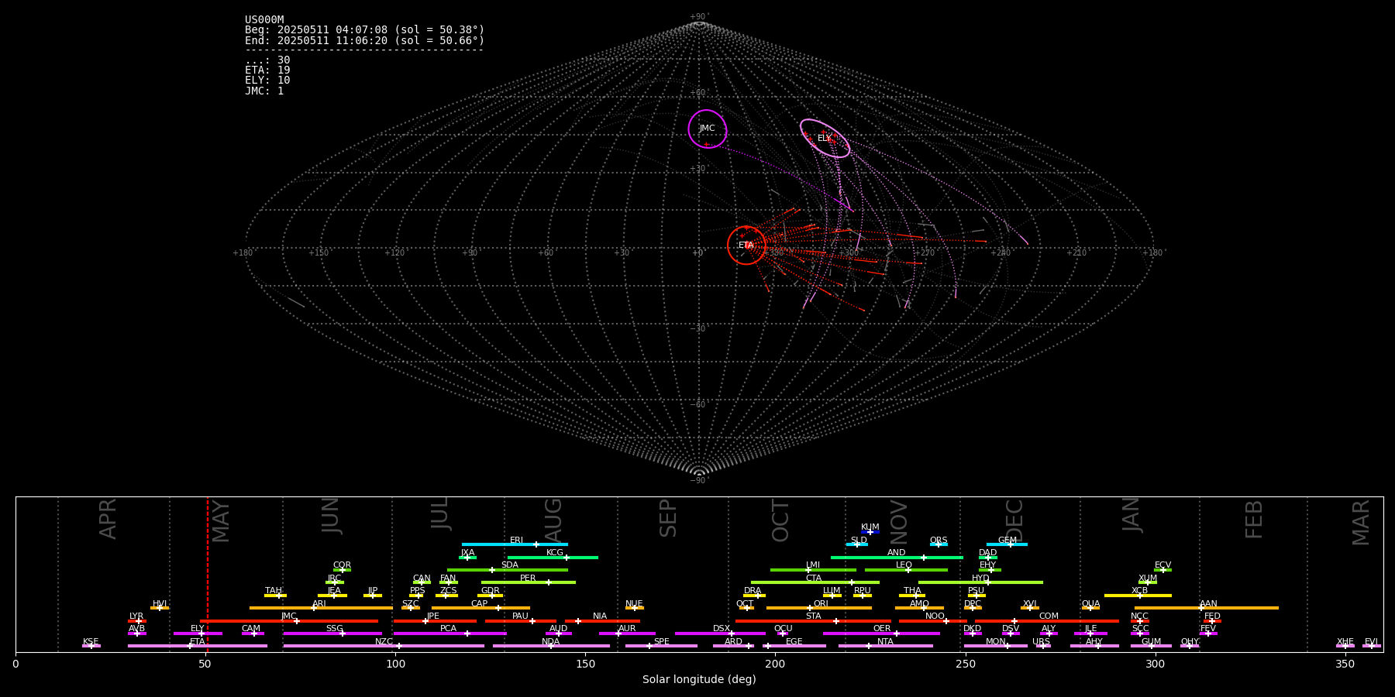Click the cyan ERI shower bar
The height and width of the screenshot is (697, 1395).
coord(515,544)
